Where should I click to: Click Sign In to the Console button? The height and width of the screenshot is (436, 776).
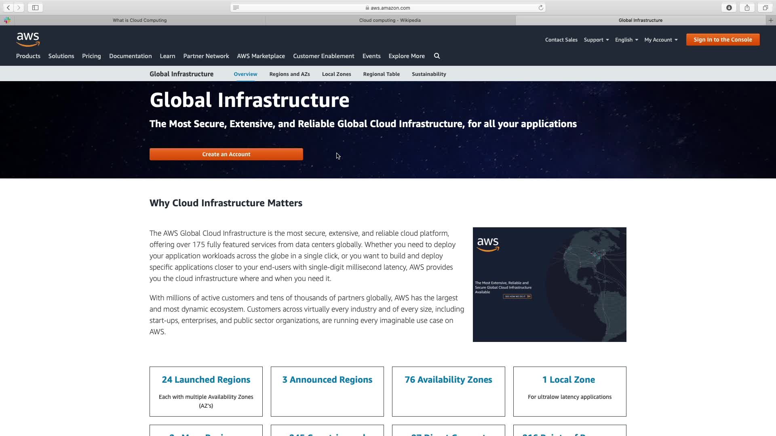click(723, 40)
